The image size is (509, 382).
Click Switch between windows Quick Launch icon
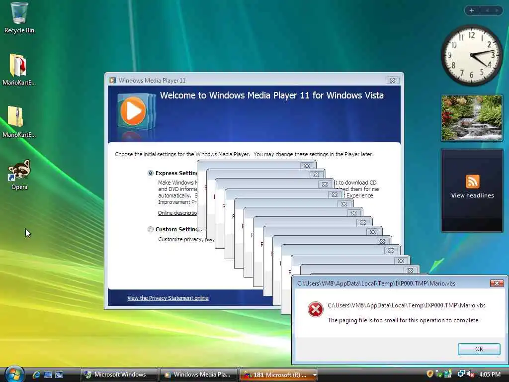[x=59, y=375]
